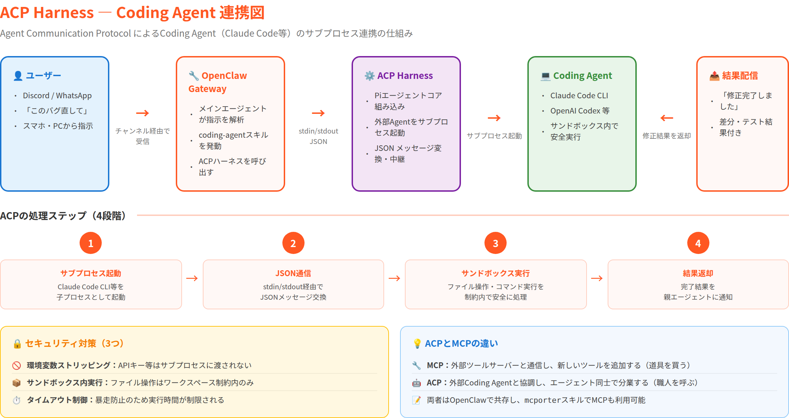Click the robot icon in the ACP row

coord(416,383)
